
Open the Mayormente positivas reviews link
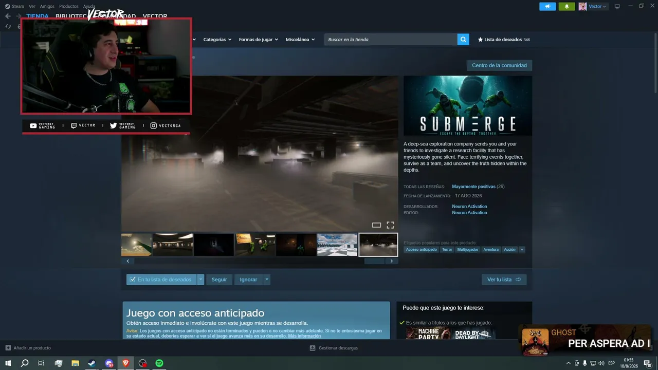[x=473, y=187]
